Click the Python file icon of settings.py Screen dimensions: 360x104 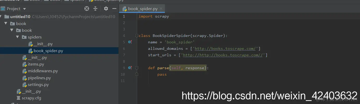tap(24, 85)
